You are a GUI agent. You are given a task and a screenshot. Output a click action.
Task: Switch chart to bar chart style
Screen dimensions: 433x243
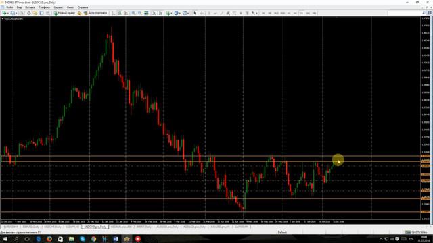point(113,13)
